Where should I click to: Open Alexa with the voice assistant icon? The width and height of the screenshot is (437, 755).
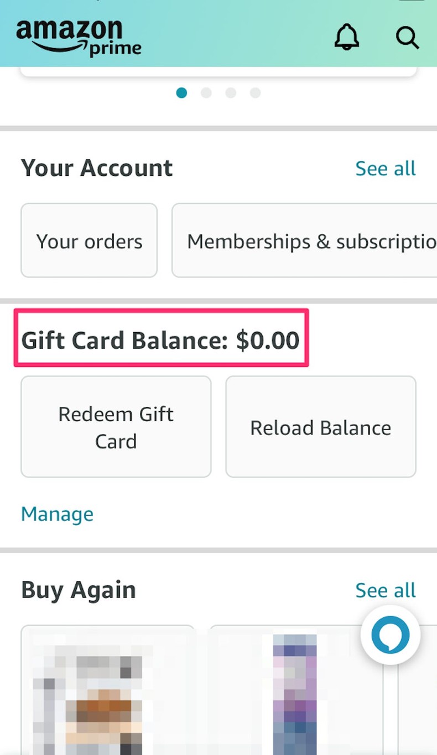click(x=390, y=635)
